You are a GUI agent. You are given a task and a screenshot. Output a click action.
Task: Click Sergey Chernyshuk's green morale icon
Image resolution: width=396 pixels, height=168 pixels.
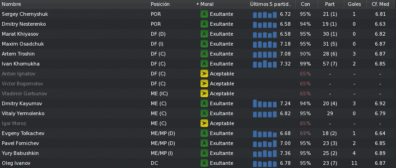(x=204, y=14)
